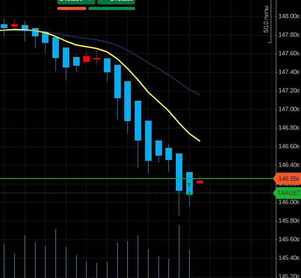Click the 147.000 price axis label

[x=289, y=109]
